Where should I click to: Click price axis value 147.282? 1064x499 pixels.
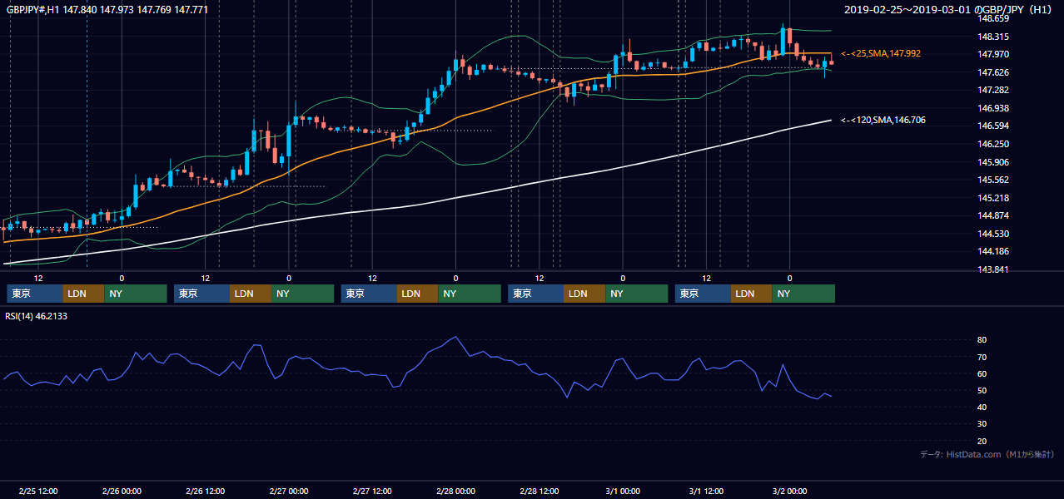click(x=994, y=90)
